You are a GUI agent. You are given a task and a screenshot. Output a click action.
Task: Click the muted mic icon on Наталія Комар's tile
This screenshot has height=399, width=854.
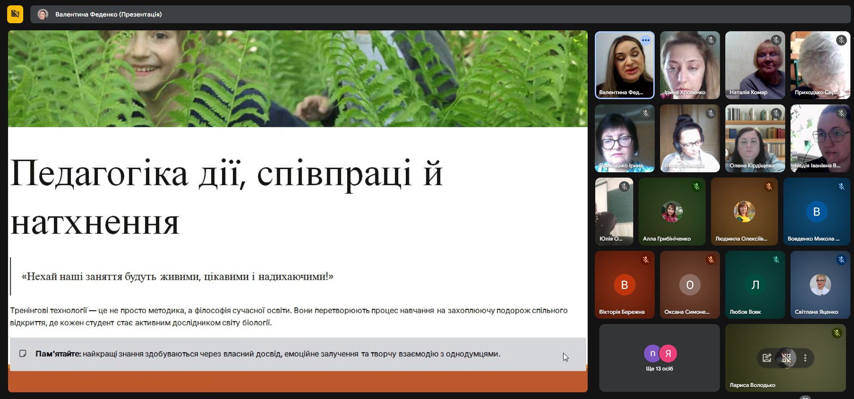pyautogui.click(x=776, y=40)
